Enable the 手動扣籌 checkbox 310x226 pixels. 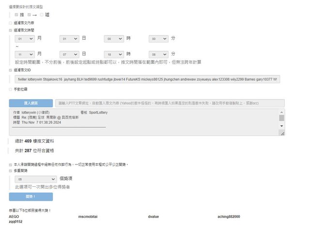[x=11, y=89]
